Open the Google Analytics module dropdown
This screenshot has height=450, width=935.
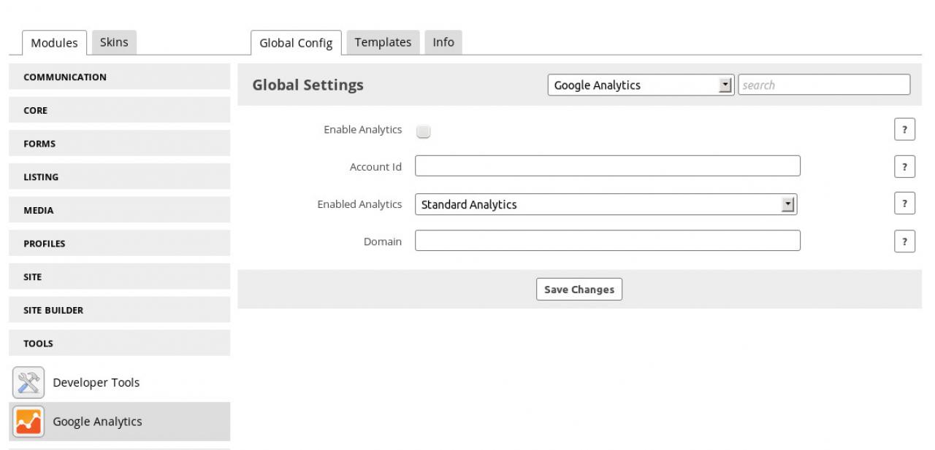(x=640, y=85)
